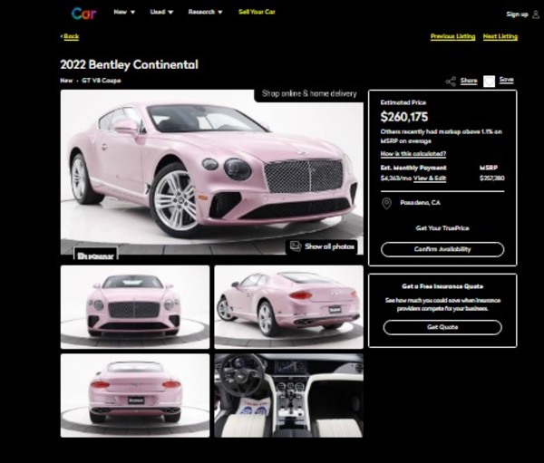This screenshot has width=544, height=463.
Task: Click the Get Quote button
Action: tap(442, 327)
